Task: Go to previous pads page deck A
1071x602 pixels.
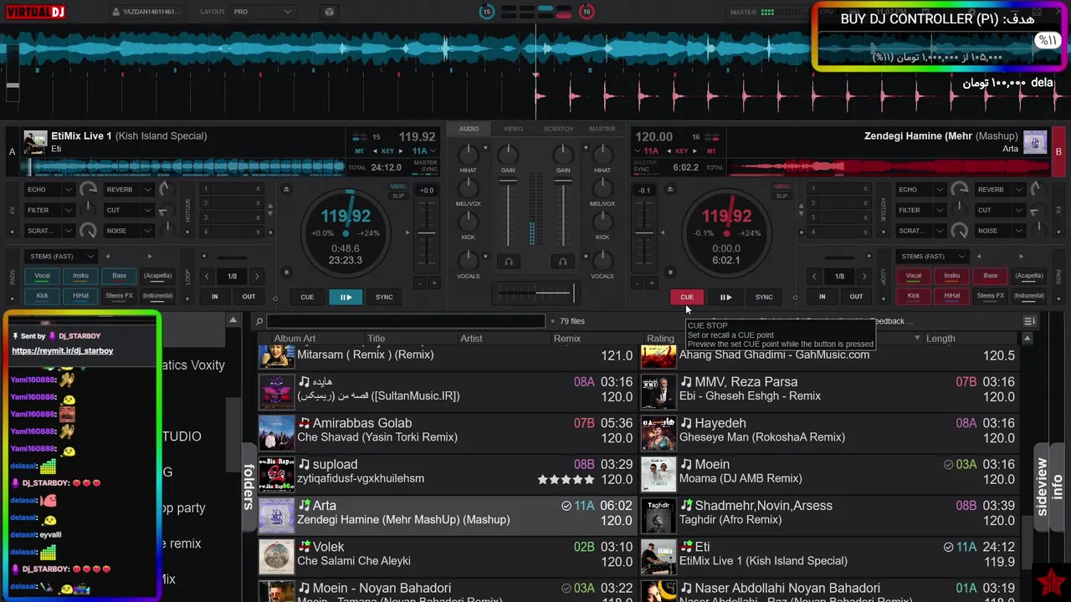Action: (107, 256)
